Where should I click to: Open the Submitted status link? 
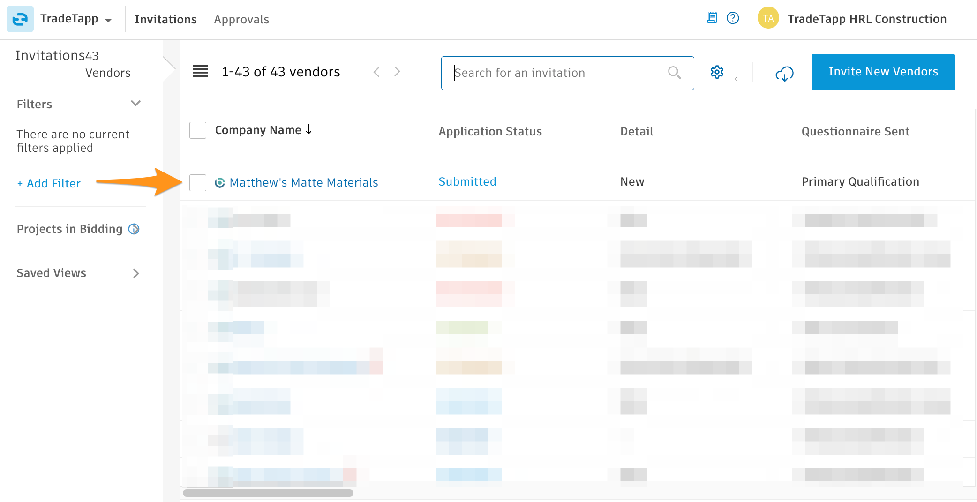pos(467,182)
